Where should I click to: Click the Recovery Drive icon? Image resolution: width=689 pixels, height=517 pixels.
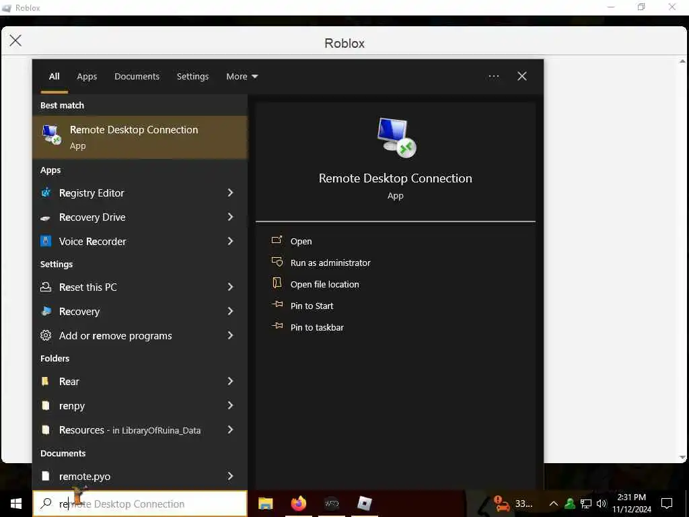(x=46, y=217)
